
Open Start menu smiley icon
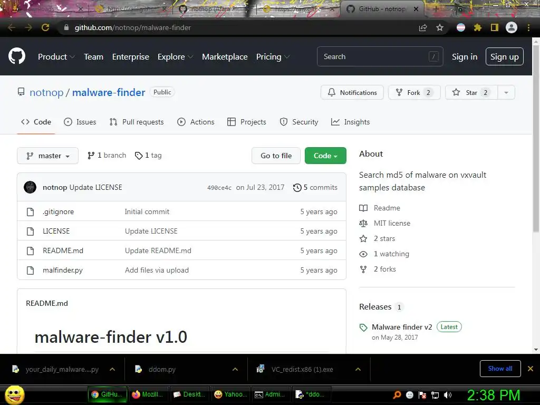pos(14,394)
